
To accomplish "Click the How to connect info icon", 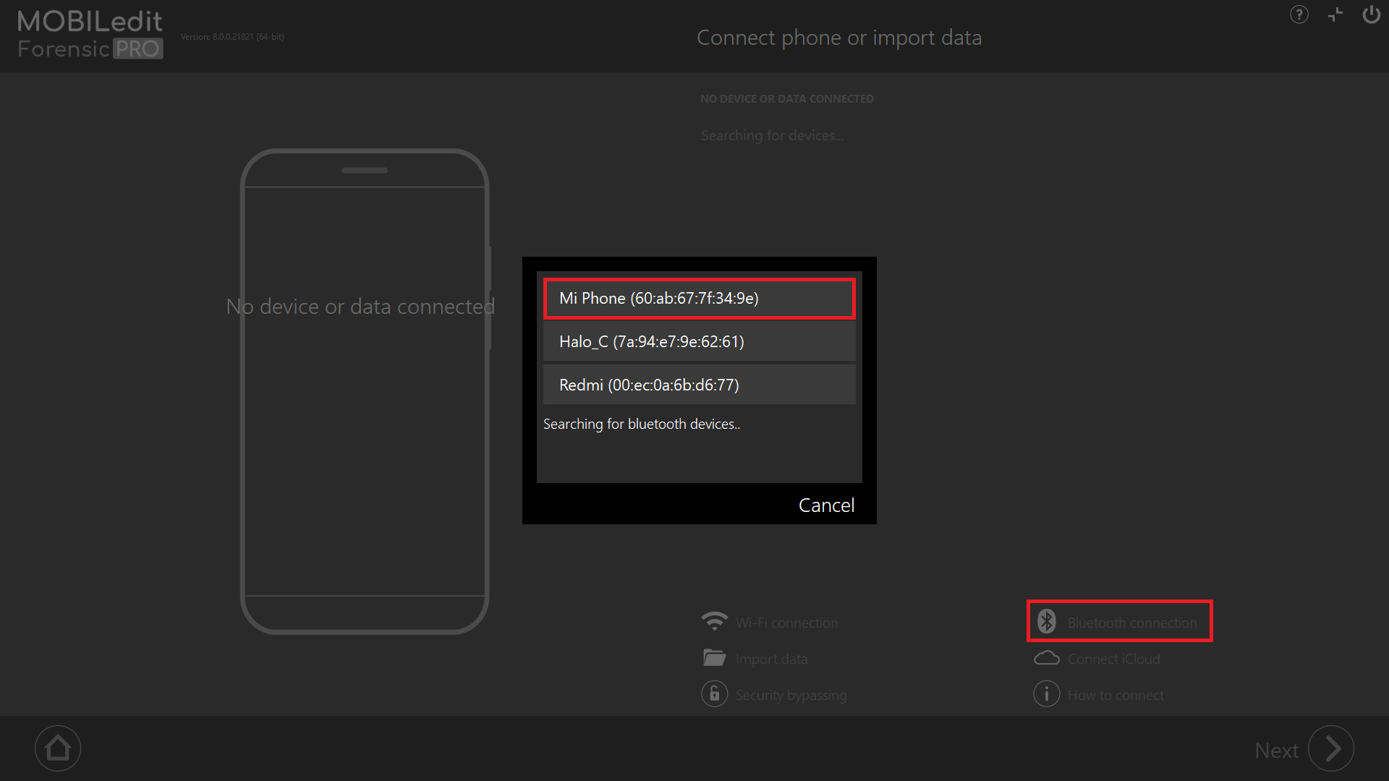I will click(x=1047, y=694).
